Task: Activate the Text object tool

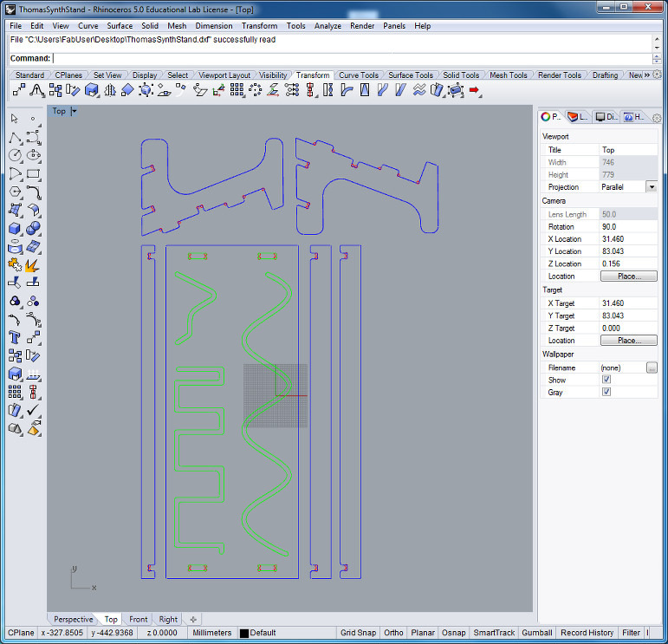Action: [15, 337]
